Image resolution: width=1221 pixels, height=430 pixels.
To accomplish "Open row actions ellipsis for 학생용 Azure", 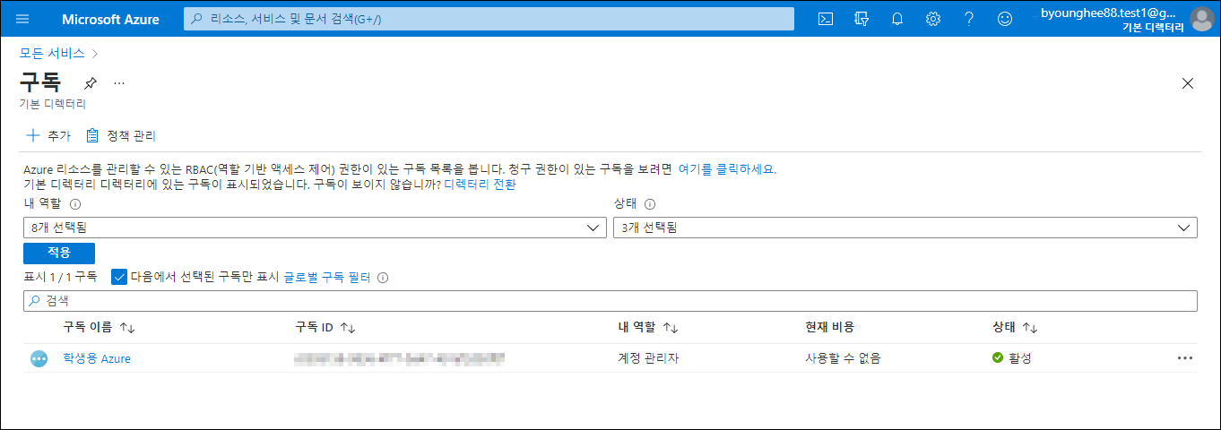I will [x=1185, y=358].
